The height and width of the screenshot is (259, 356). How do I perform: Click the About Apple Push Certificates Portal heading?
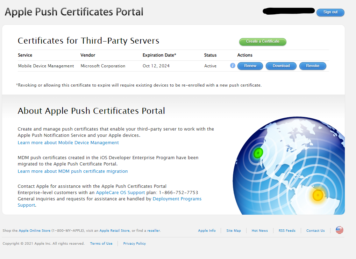coord(91,111)
